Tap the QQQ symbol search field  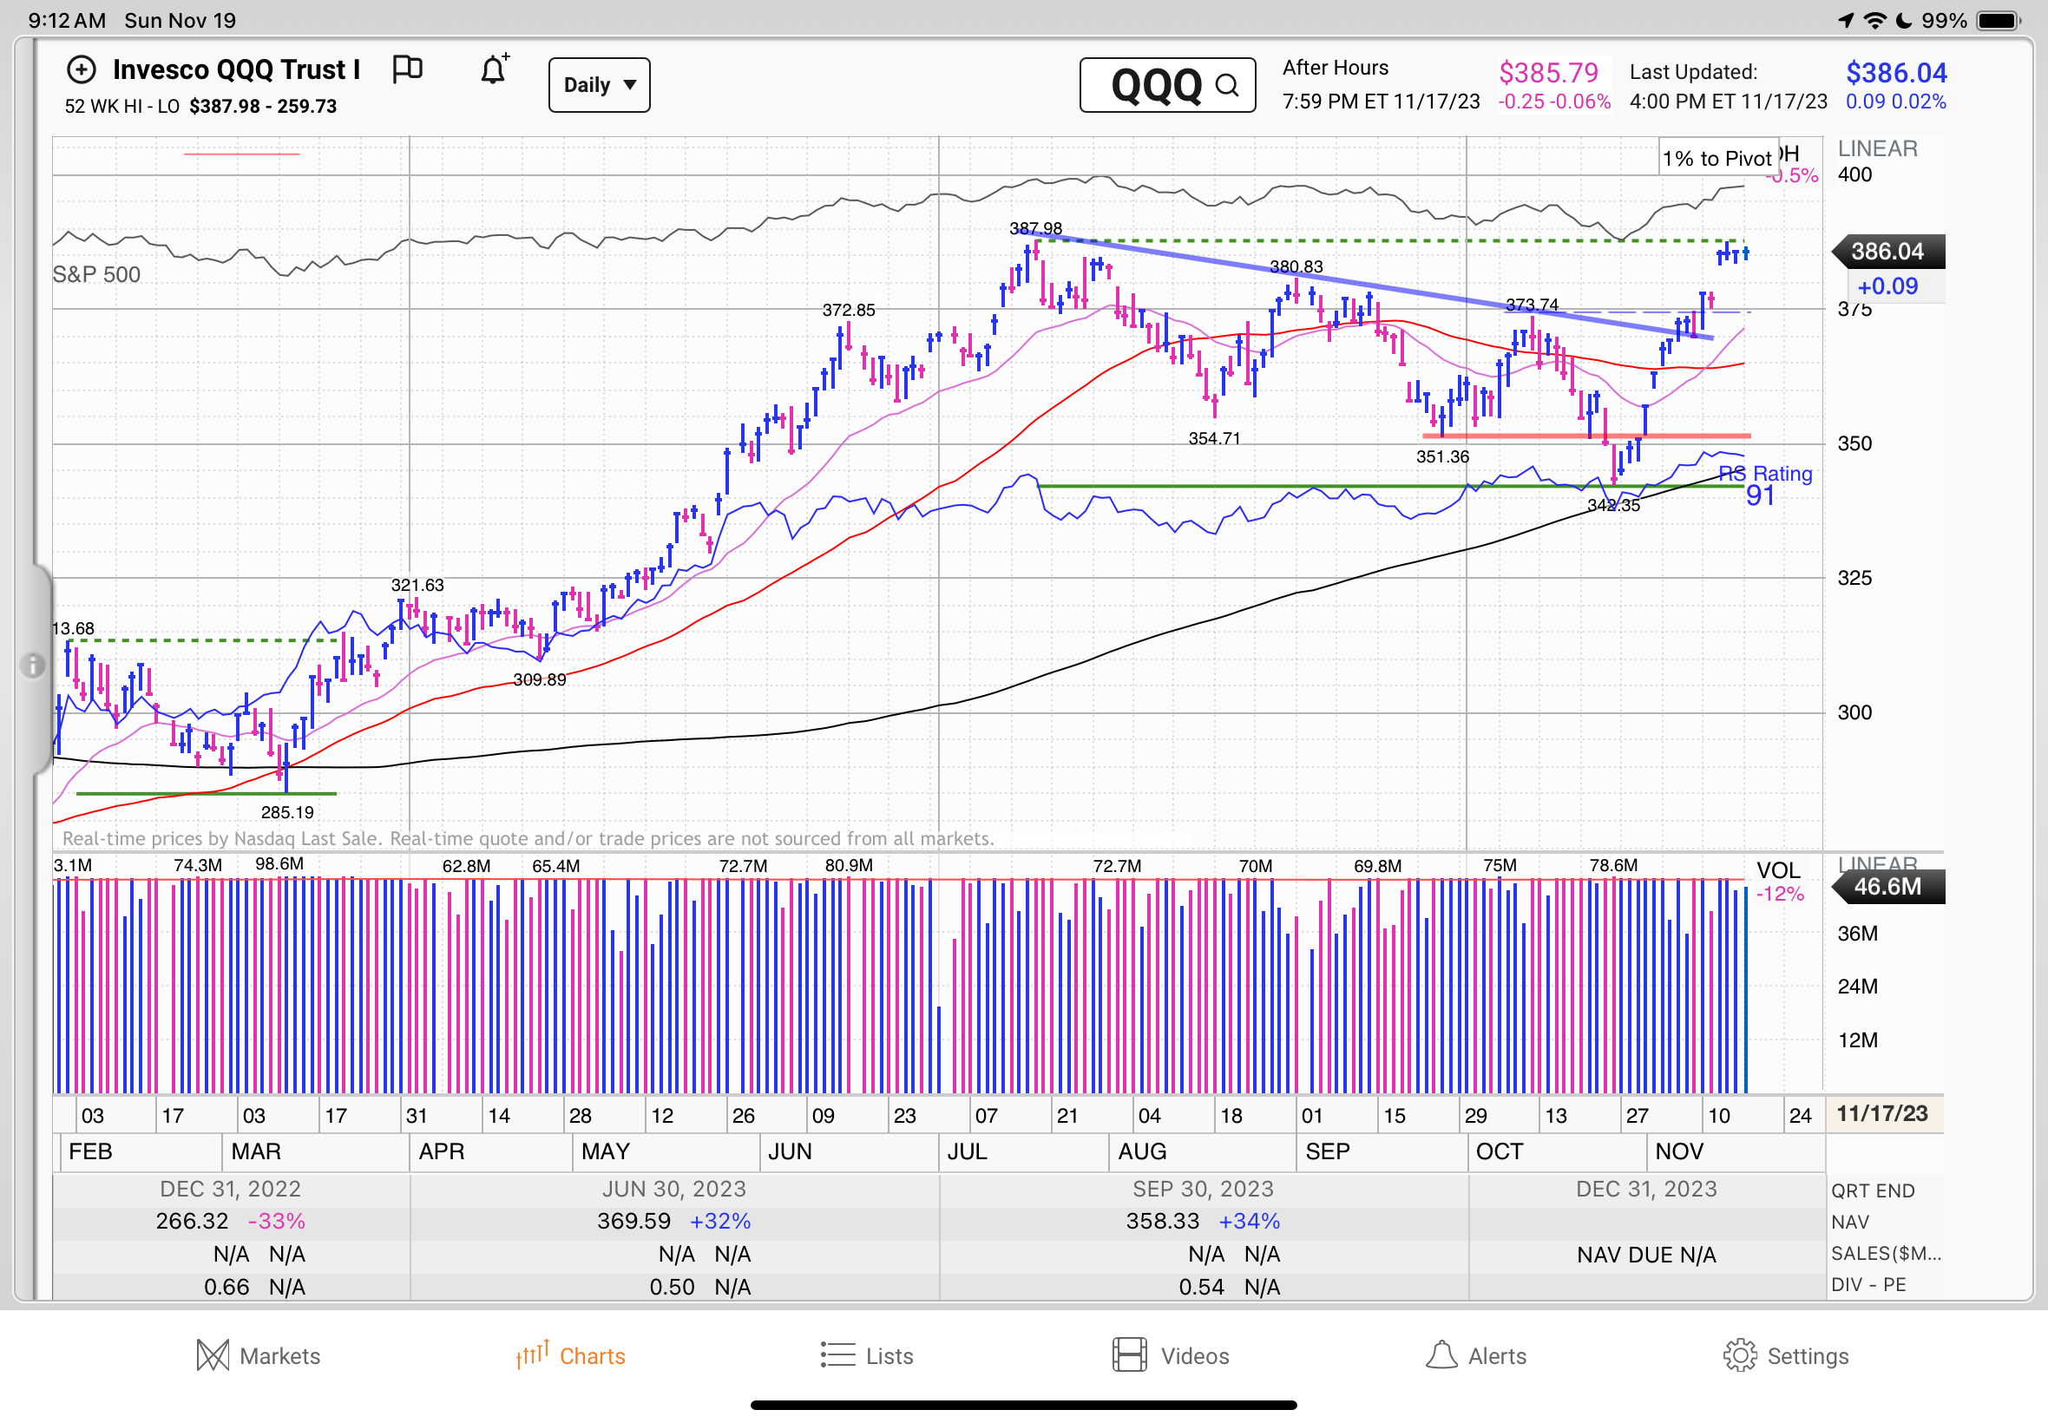click(1167, 86)
